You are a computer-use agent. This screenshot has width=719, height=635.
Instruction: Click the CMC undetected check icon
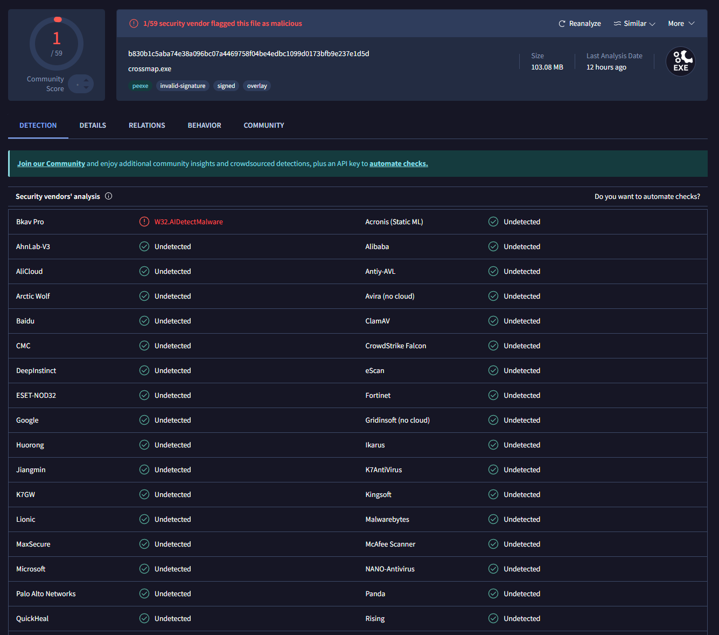coord(144,346)
